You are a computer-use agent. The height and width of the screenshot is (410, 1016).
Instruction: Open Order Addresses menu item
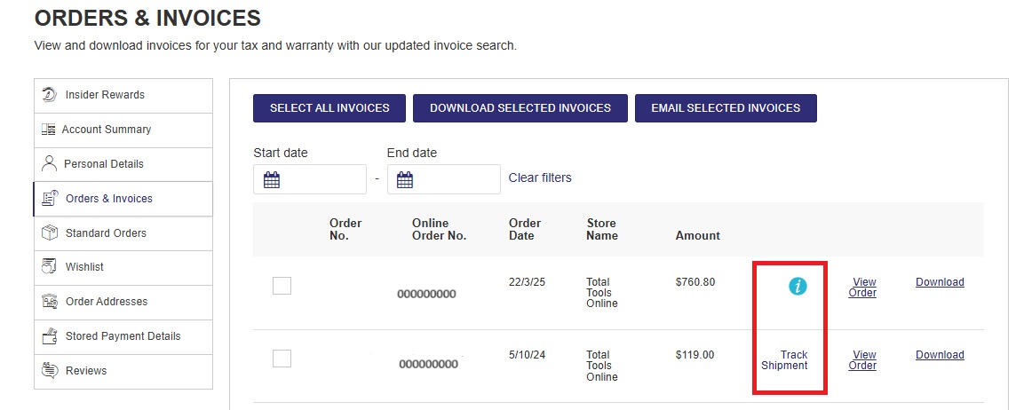coord(123,302)
